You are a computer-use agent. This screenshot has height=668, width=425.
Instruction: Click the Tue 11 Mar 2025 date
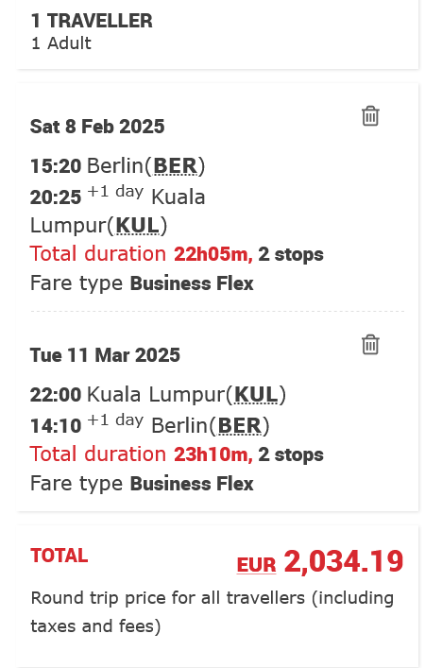105,355
